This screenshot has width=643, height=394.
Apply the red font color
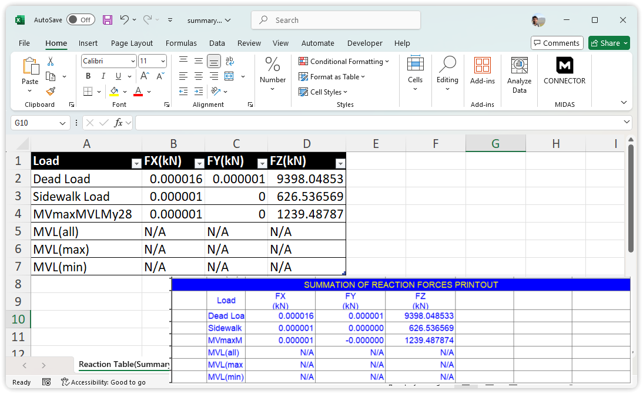point(138,92)
